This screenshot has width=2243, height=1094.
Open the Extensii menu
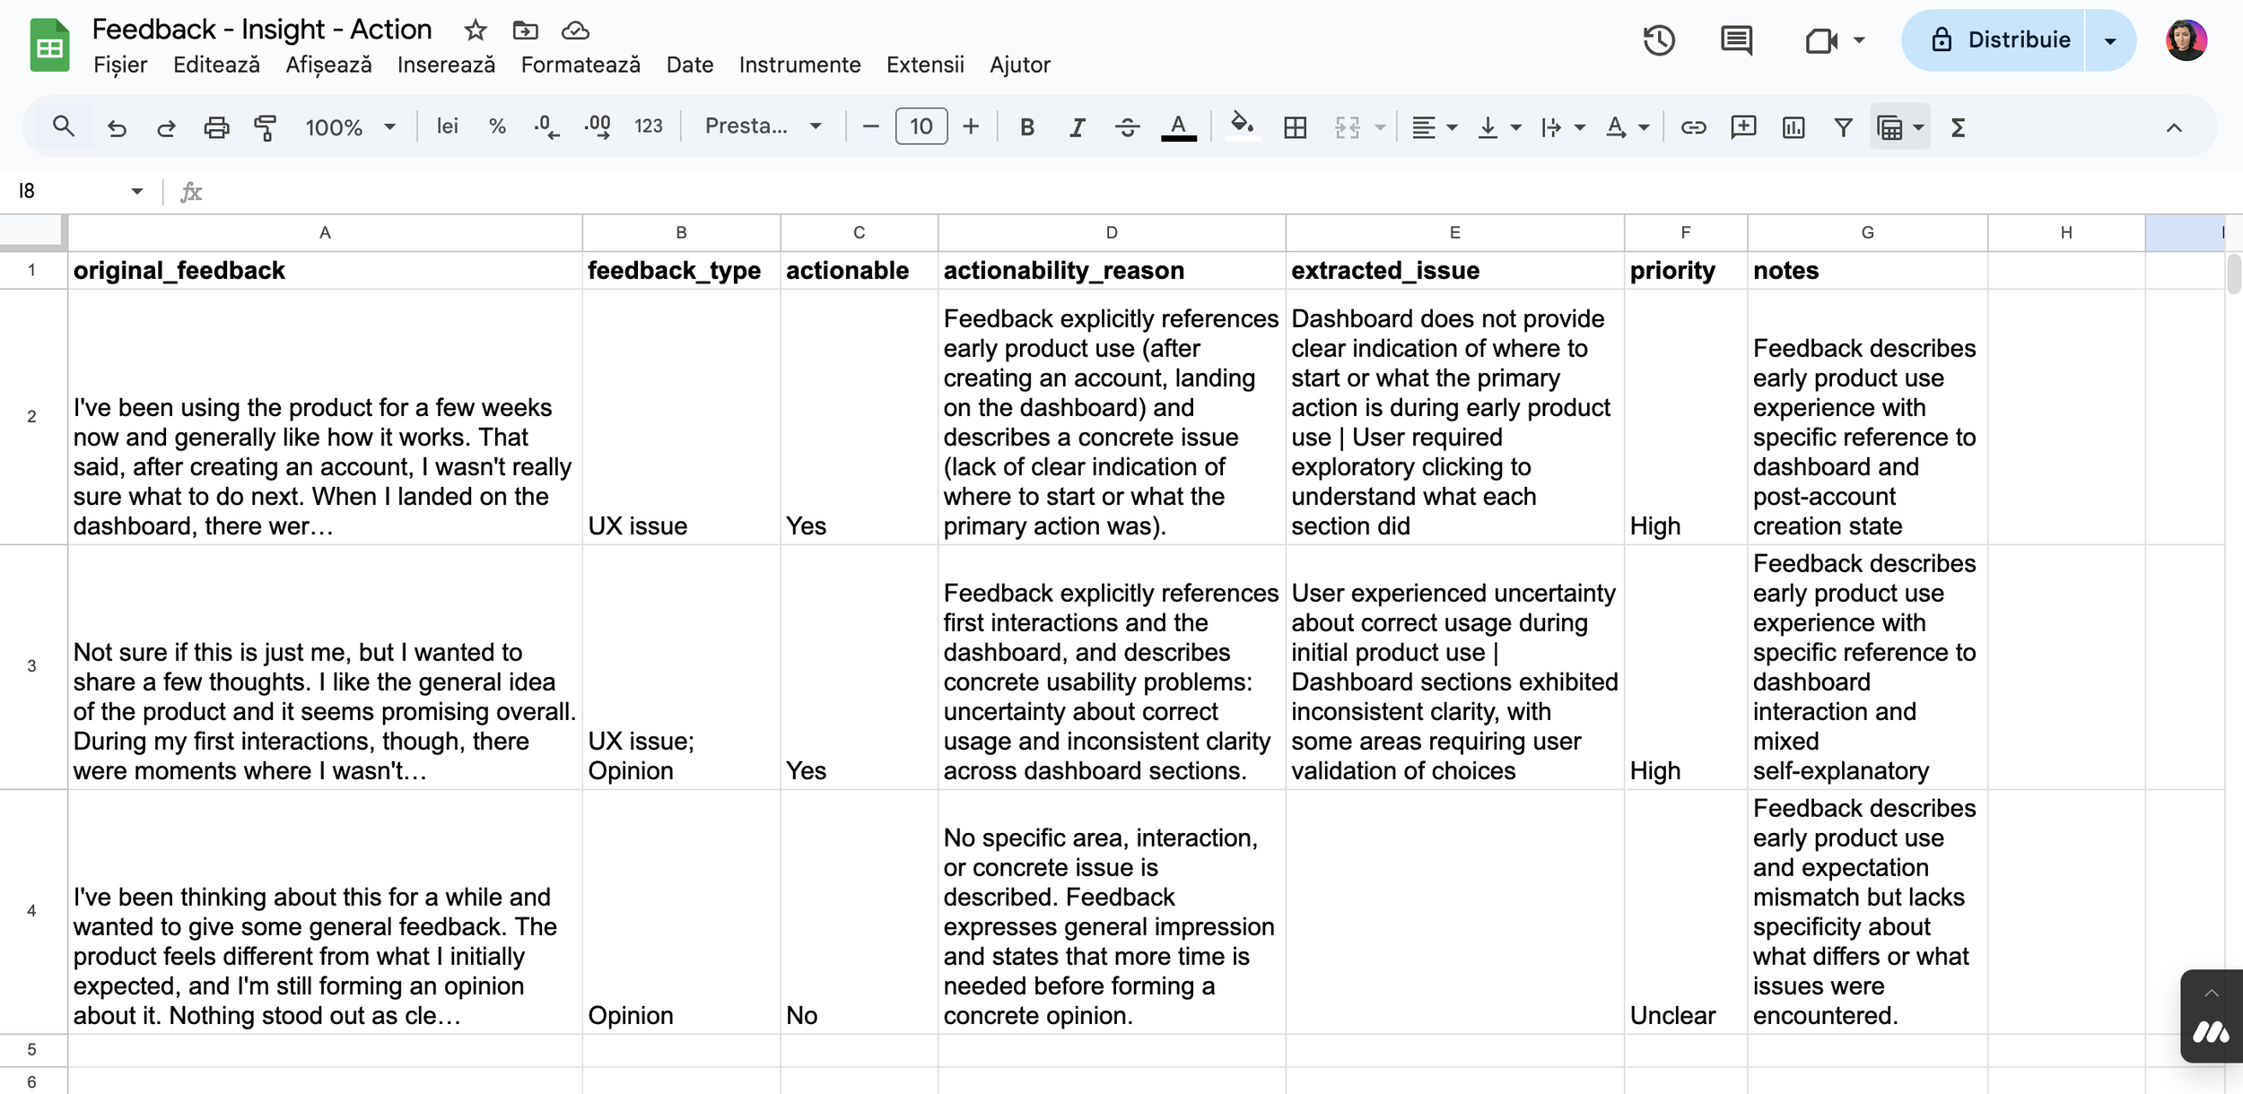point(925,65)
